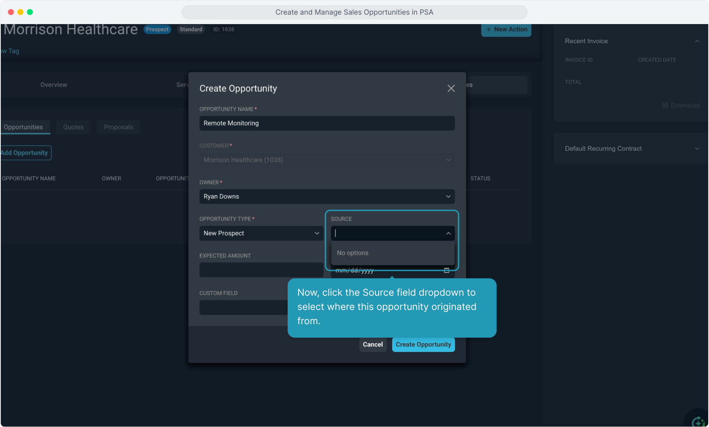
Task: Click the plus icon on New Action
Action: coord(489,29)
